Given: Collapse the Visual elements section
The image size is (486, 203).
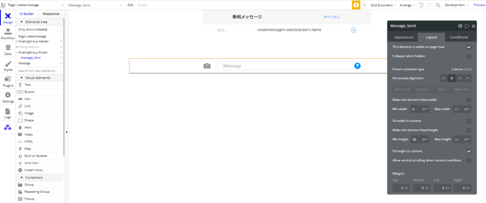Looking at the screenshot, I should 21,77.
